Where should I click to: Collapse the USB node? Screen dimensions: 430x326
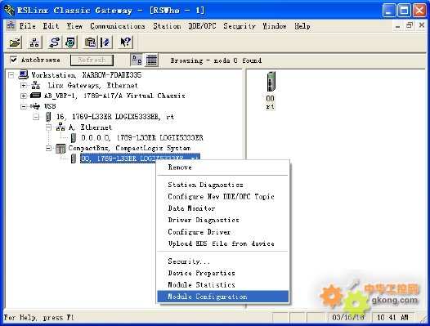point(24,106)
